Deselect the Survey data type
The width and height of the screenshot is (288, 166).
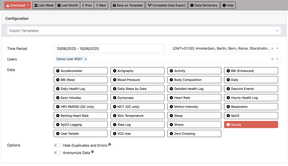[251, 125]
